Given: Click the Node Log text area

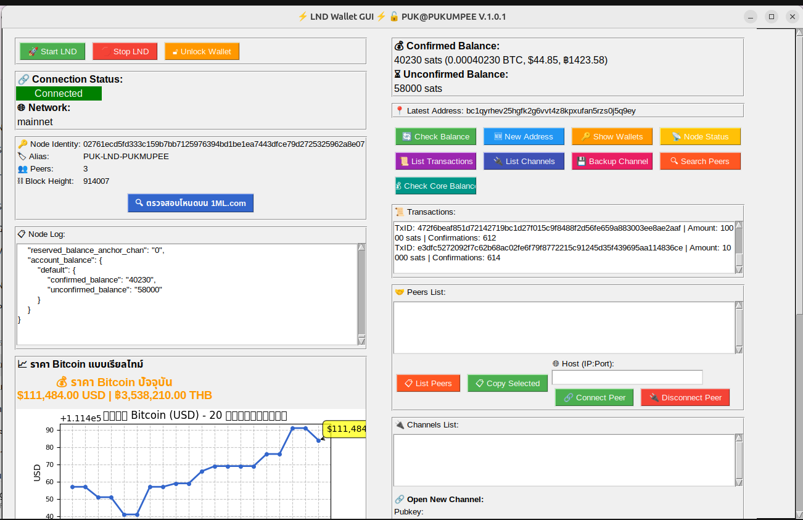Looking at the screenshot, I should tap(187, 294).
